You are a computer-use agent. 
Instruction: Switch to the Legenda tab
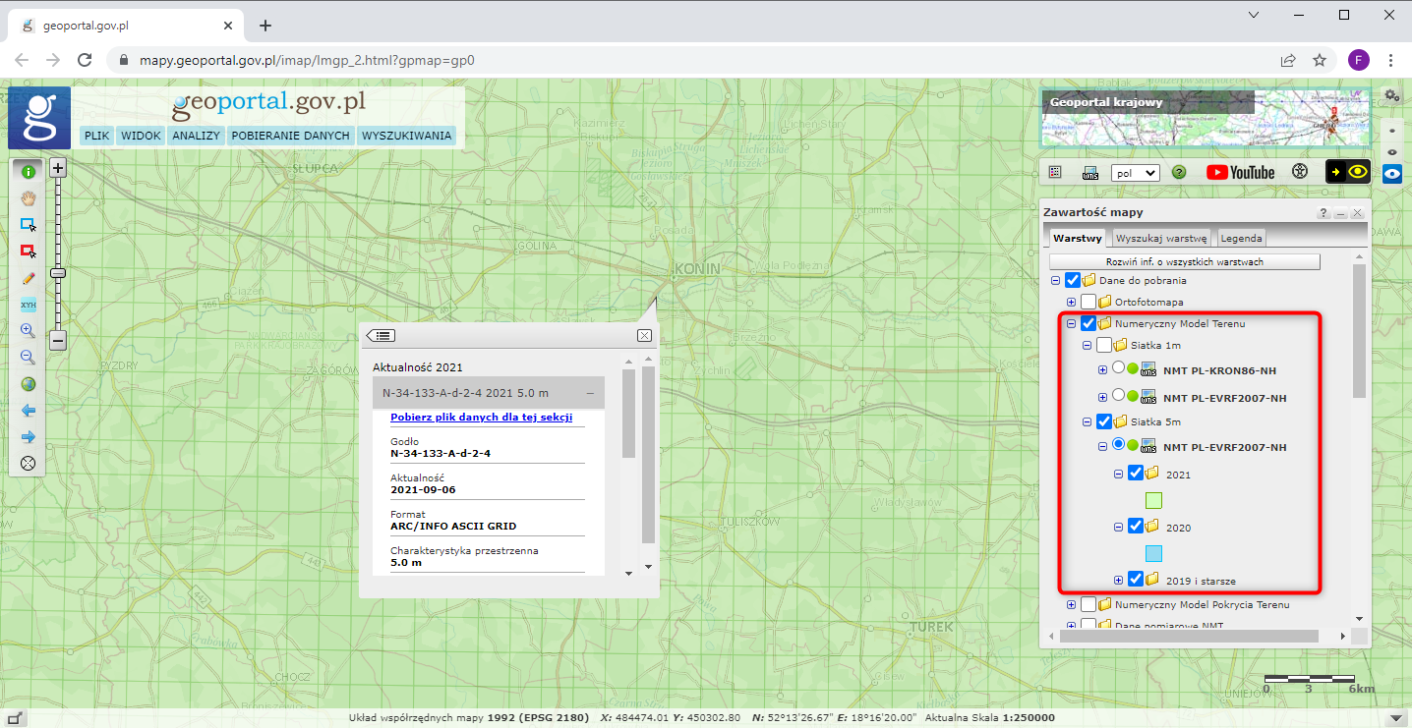pos(1241,238)
